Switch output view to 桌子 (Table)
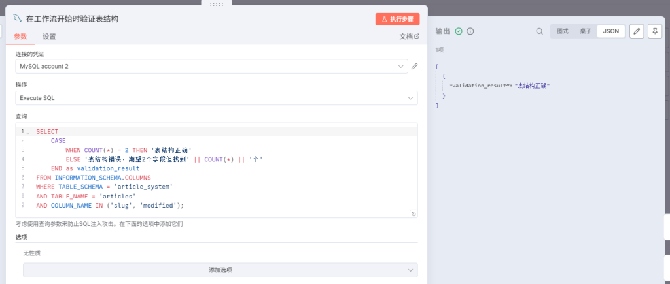 586,31
